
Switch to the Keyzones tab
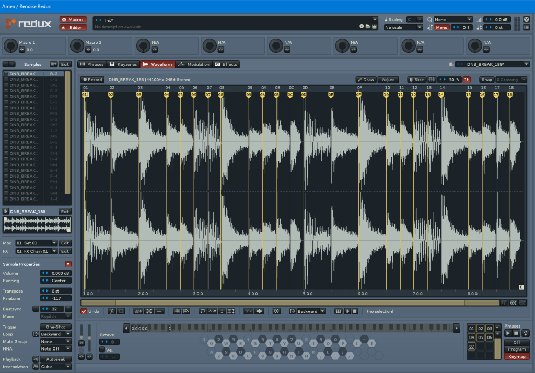(x=123, y=64)
